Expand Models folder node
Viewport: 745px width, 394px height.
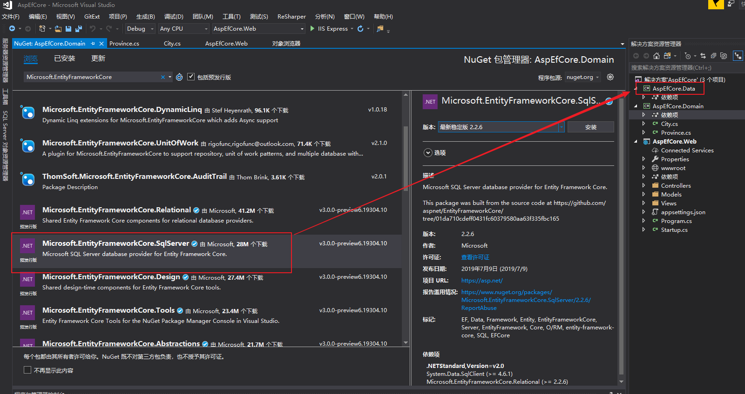coord(643,195)
